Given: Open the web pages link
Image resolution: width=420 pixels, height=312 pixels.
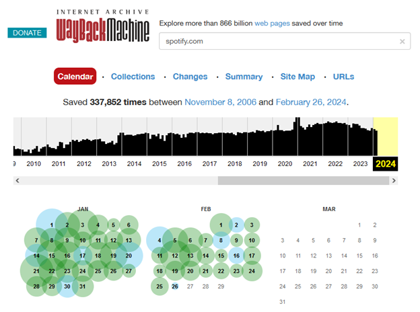Looking at the screenshot, I should click(x=272, y=24).
